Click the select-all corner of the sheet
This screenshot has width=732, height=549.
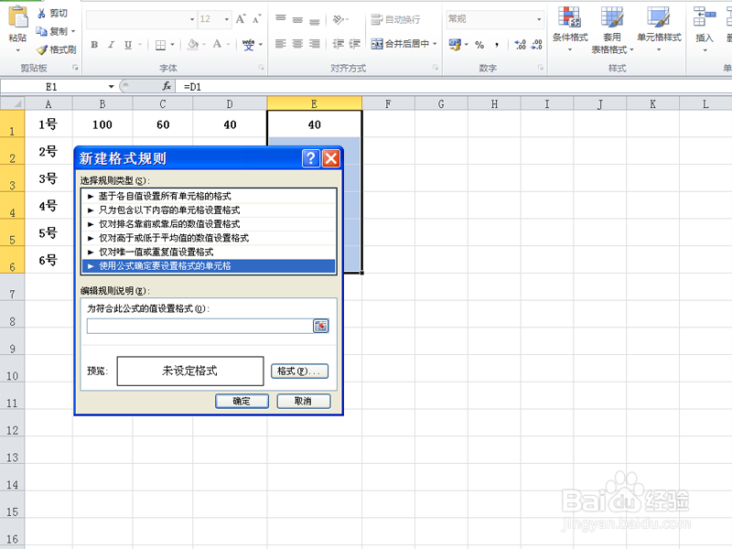click(x=12, y=103)
